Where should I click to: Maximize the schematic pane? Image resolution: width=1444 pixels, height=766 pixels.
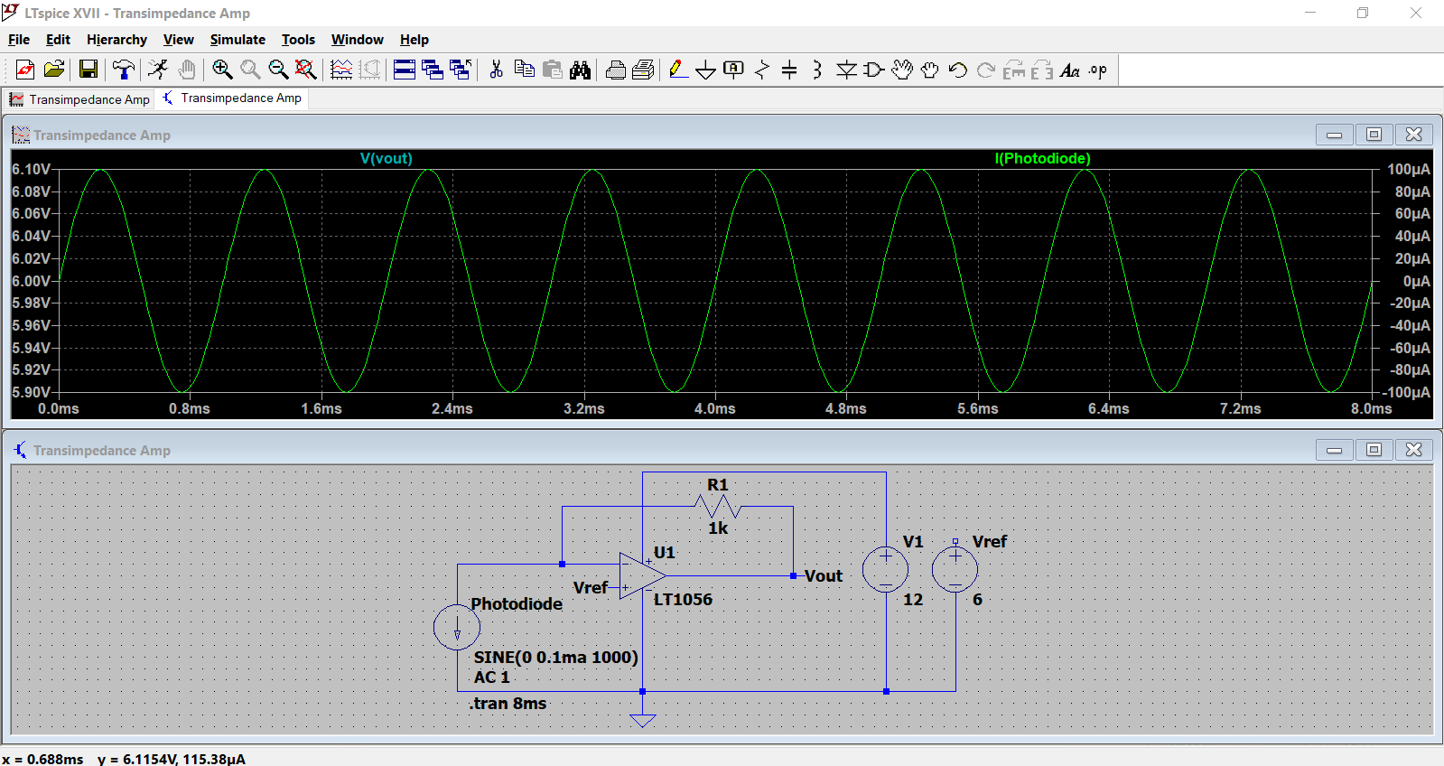[x=1374, y=450]
